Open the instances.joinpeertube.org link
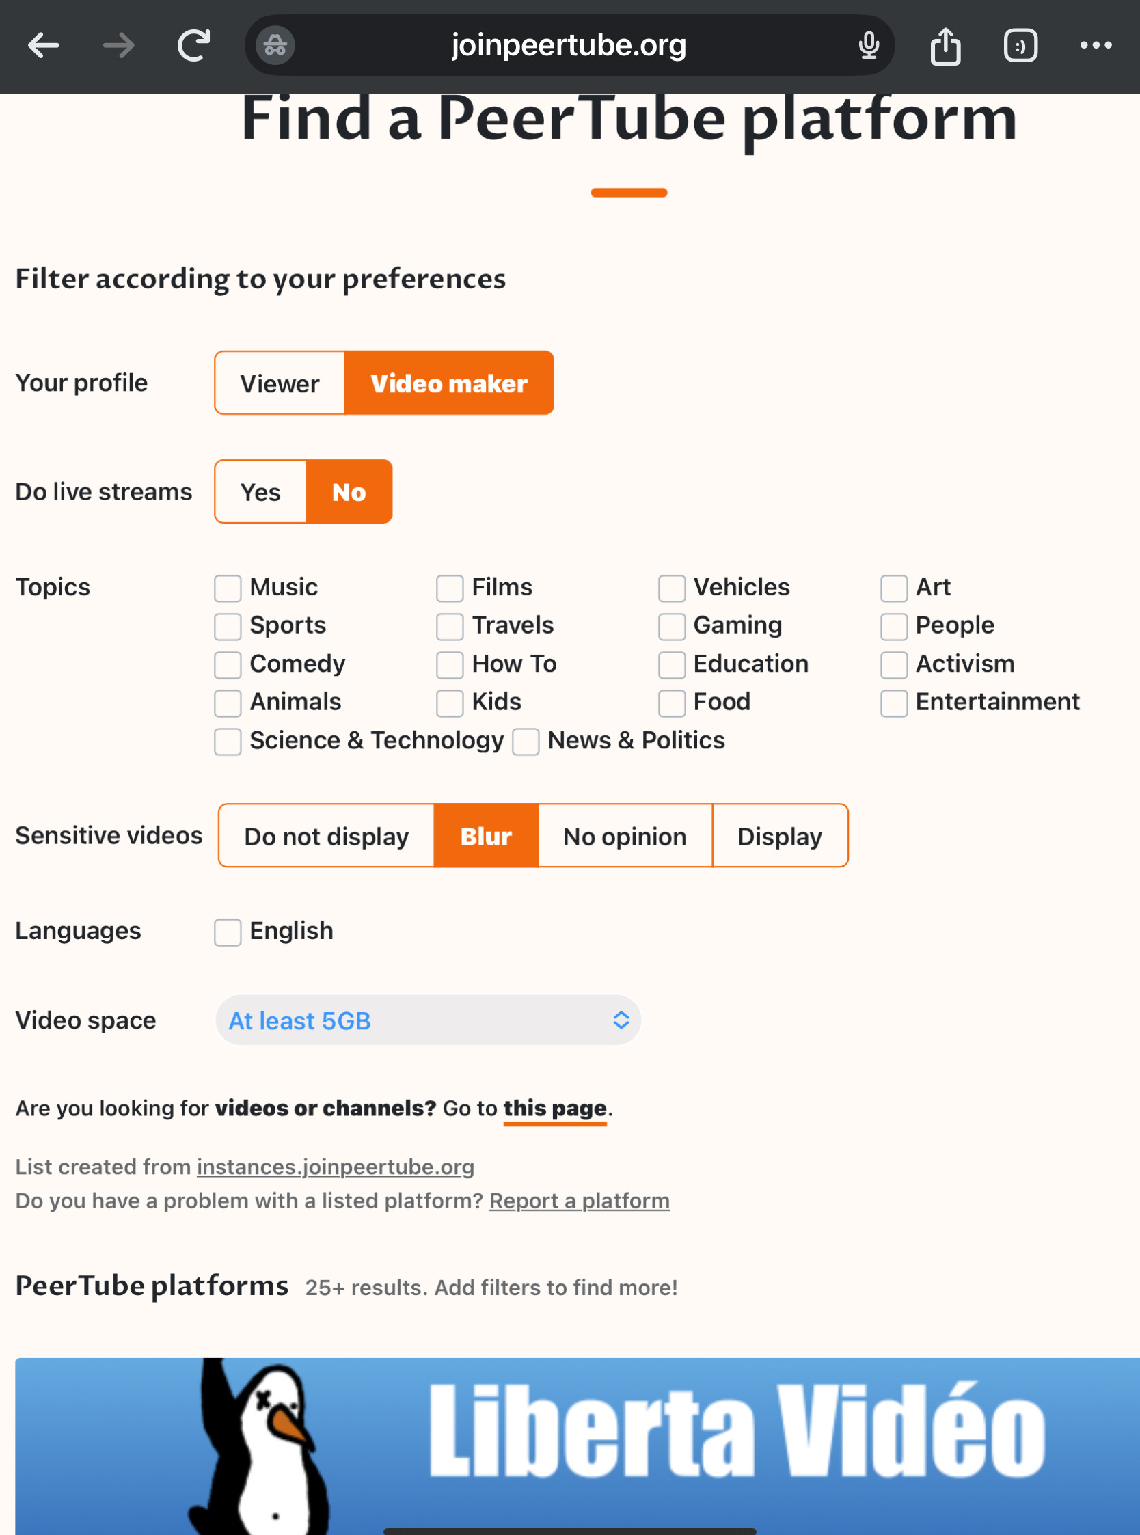 (x=336, y=1167)
